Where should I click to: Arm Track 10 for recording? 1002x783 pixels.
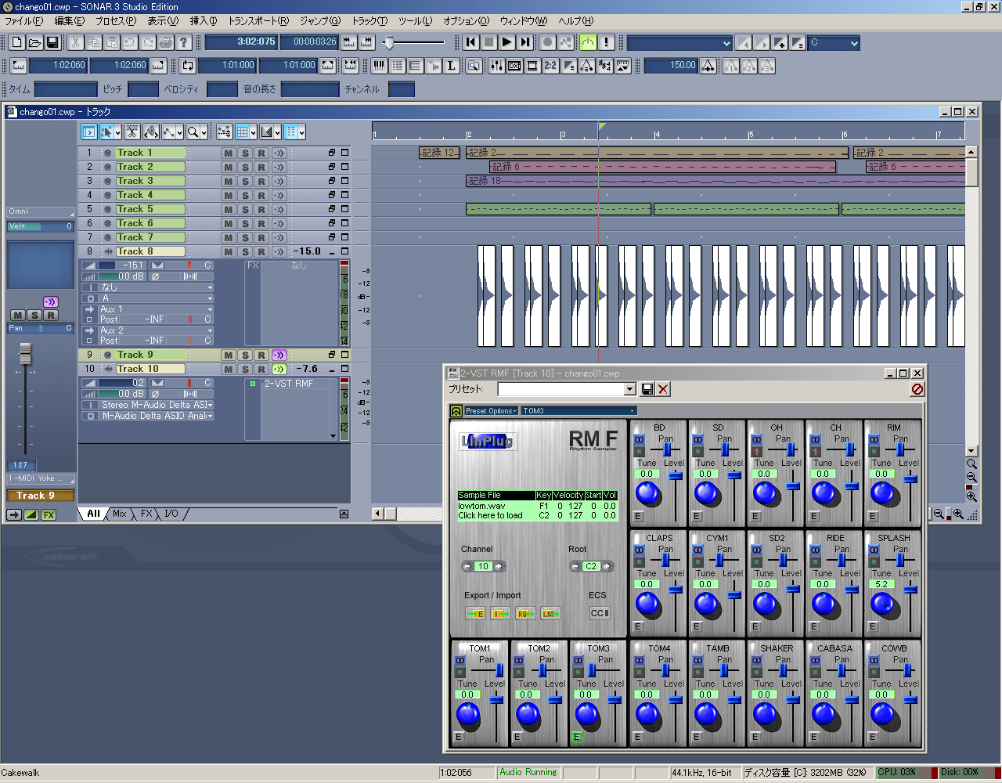(261, 370)
